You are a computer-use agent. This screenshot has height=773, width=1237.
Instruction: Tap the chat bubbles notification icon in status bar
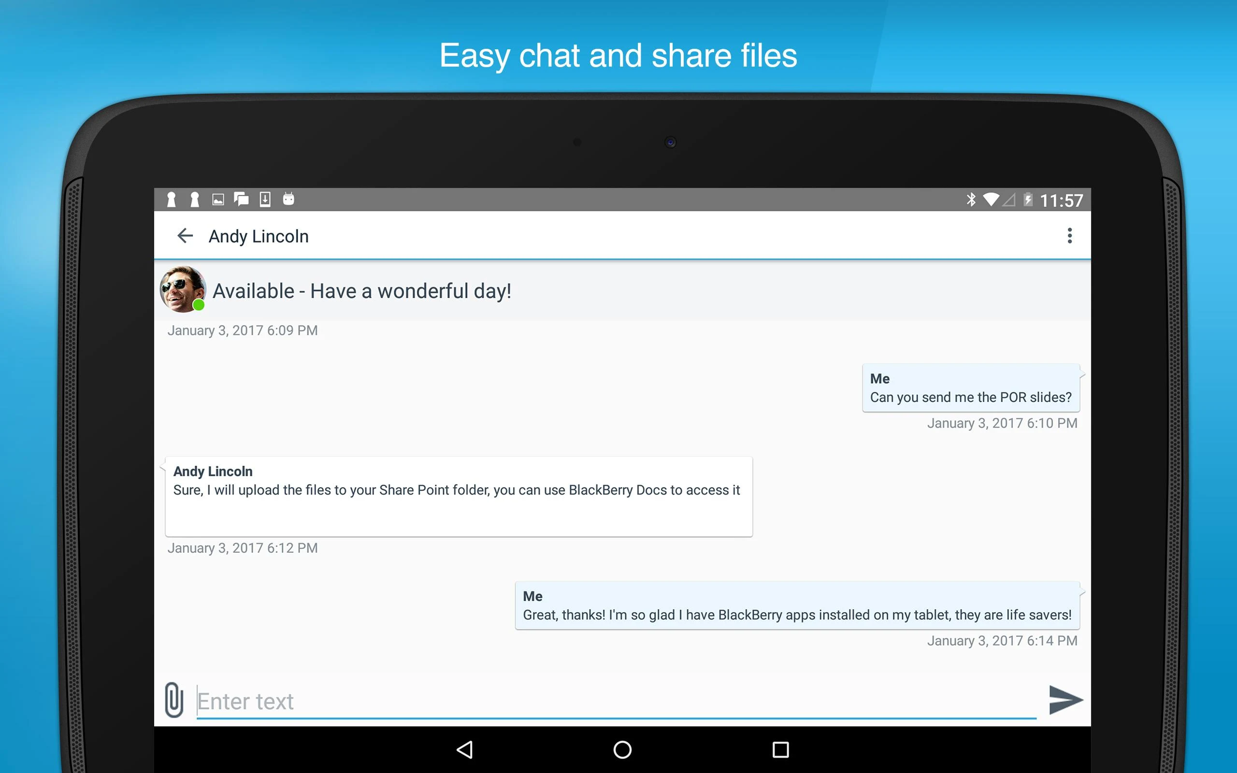242,200
